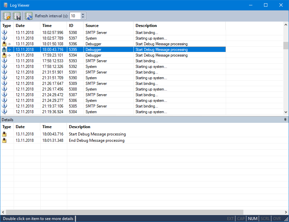Viewport: 289px width, 222px height.
Task: Click the info icon of log entry 5388
Action: [4, 89]
